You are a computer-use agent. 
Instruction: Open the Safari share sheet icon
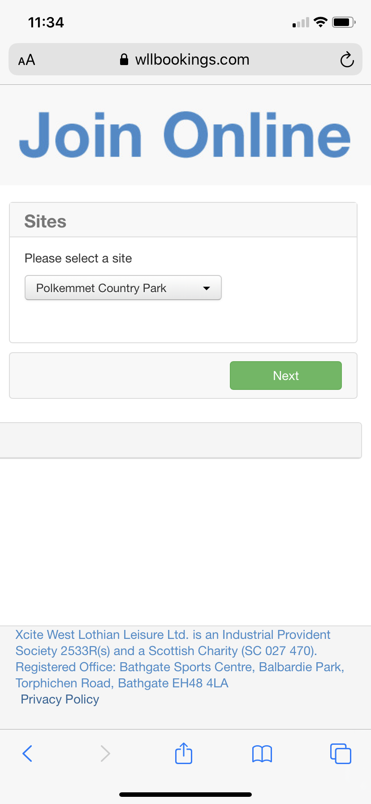click(x=184, y=753)
